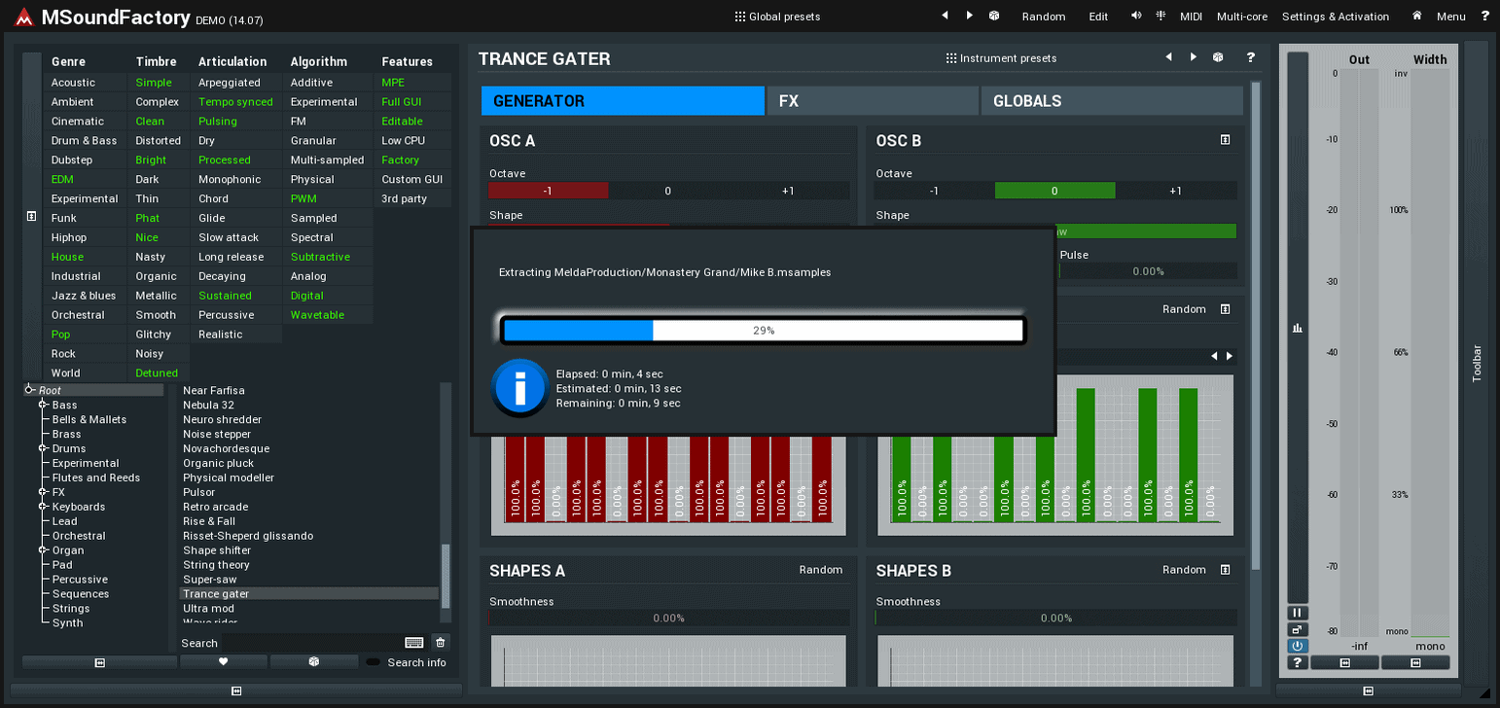Image resolution: width=1500 pixels, height=708 pixels.
Task: Open the Global presets dropdown
Action: (x=777, y=17)
